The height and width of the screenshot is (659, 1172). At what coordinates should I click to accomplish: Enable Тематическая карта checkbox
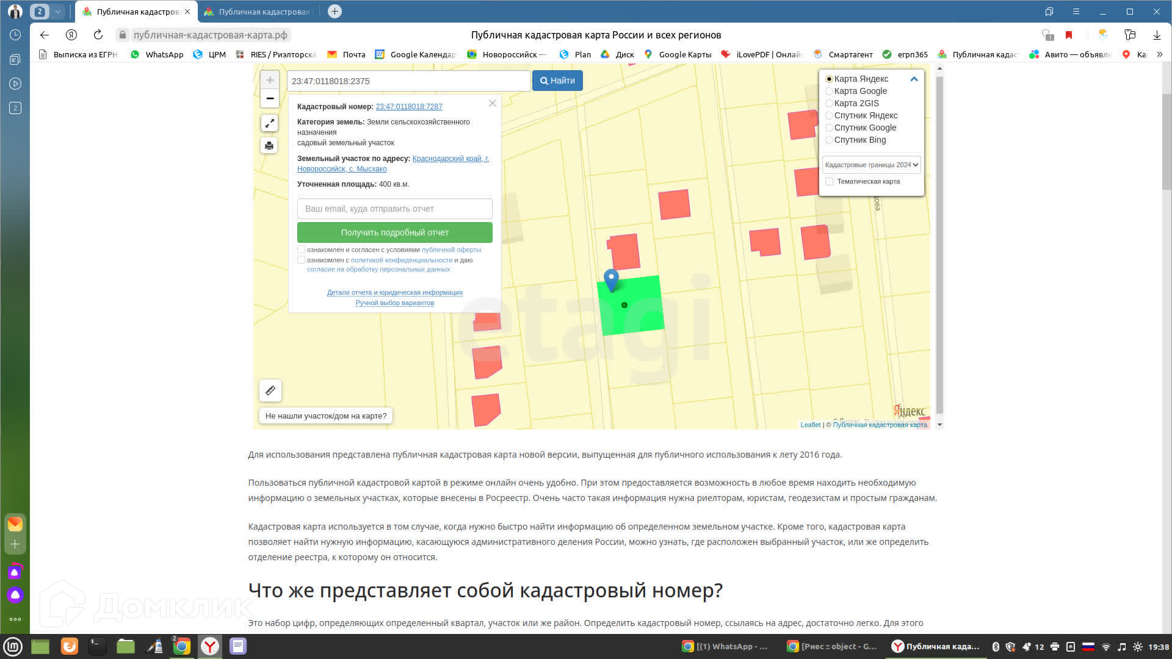(x=829, y=181)
